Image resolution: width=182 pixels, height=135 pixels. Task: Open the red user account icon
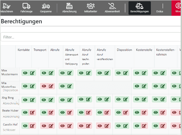click(x=178, y=6)
